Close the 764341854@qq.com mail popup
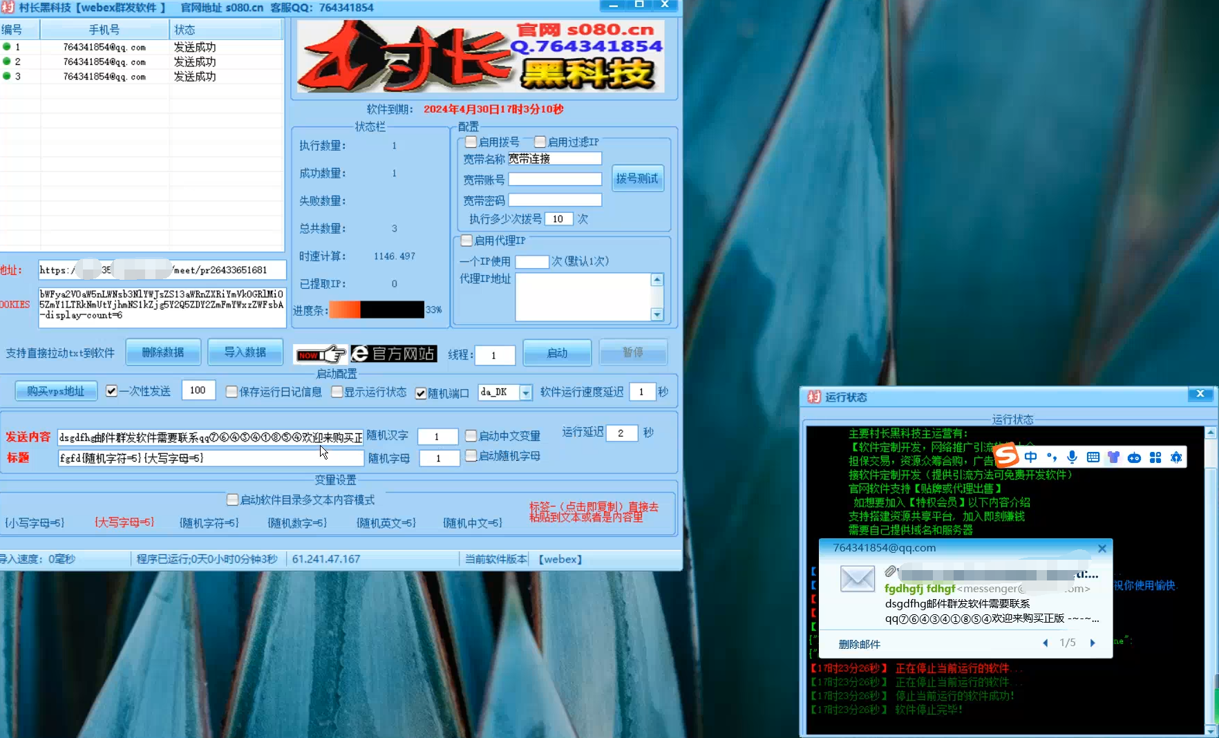Viewport: 1219px width, 738px height. 1102,548
